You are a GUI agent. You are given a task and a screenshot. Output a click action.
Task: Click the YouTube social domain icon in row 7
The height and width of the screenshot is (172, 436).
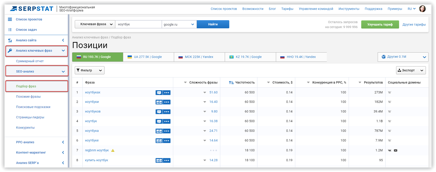[x=396, y=151]
